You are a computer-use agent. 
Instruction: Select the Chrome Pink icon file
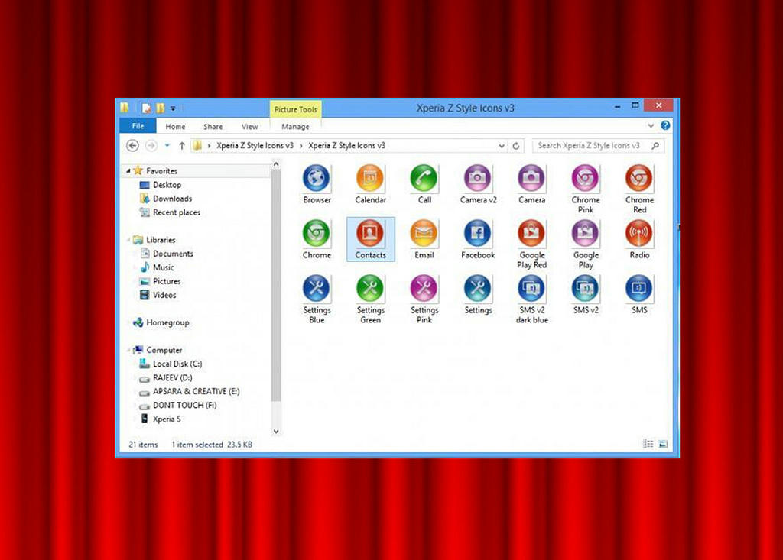(x=585, y=189)
